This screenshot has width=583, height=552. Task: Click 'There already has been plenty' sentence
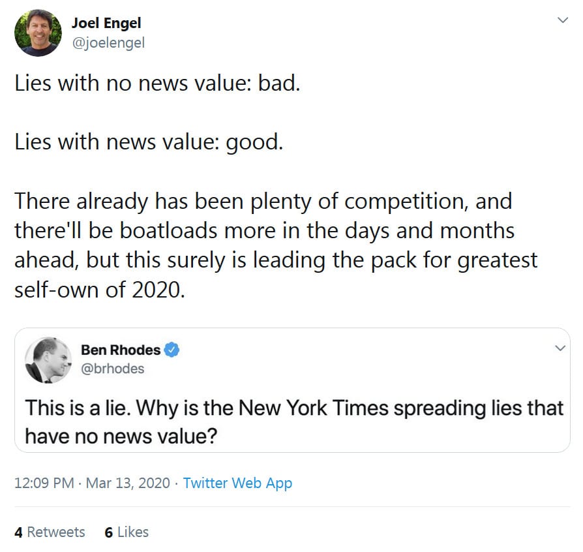(x=263, y=201)
